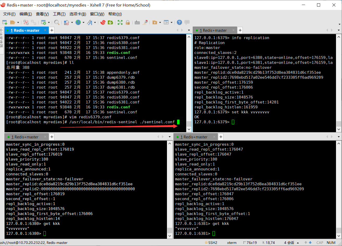Select the Find magnifier icon
Screen dimensions: 342x246
tap(57, 22)
